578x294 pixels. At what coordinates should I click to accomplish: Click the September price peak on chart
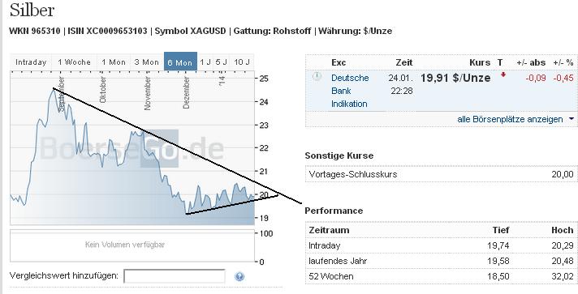[53, 89]
